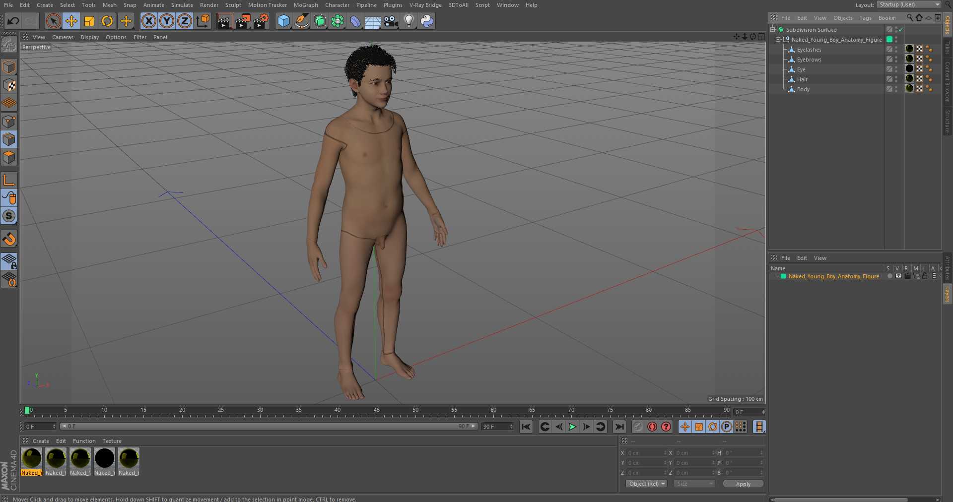The height and width of the screenshot is (502, 953).
Task: Add a deformer object
Action: [355, 21]
